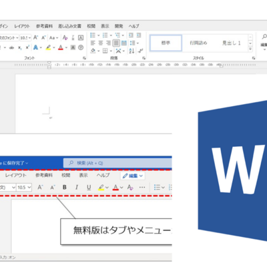Insert enclosed character (circled character icon)
The image size is (267, 267).
(81, 47)
